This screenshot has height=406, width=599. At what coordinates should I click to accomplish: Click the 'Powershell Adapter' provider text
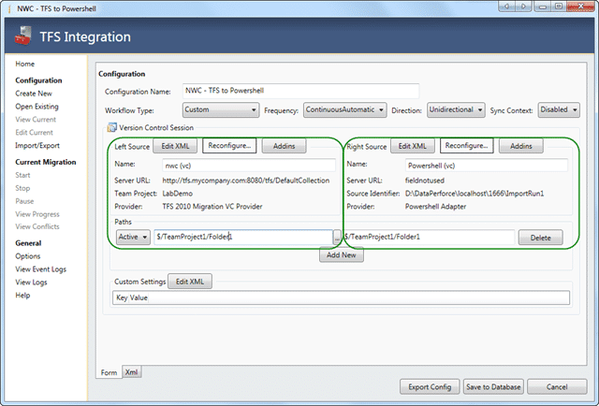[x=435, y=207]
